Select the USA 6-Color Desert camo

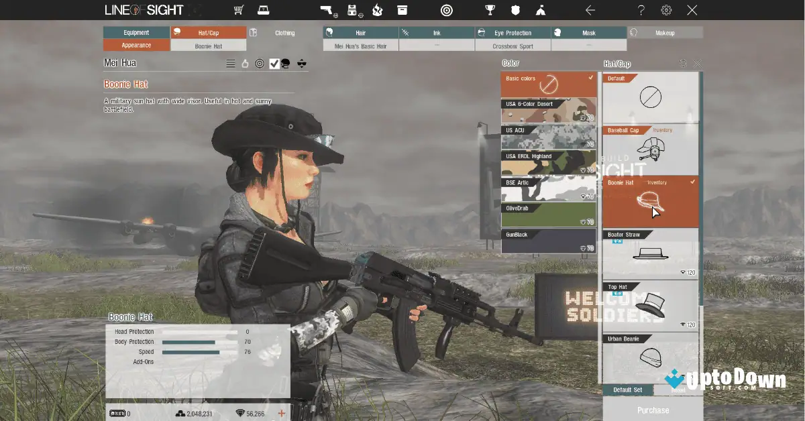pos(548,109)
